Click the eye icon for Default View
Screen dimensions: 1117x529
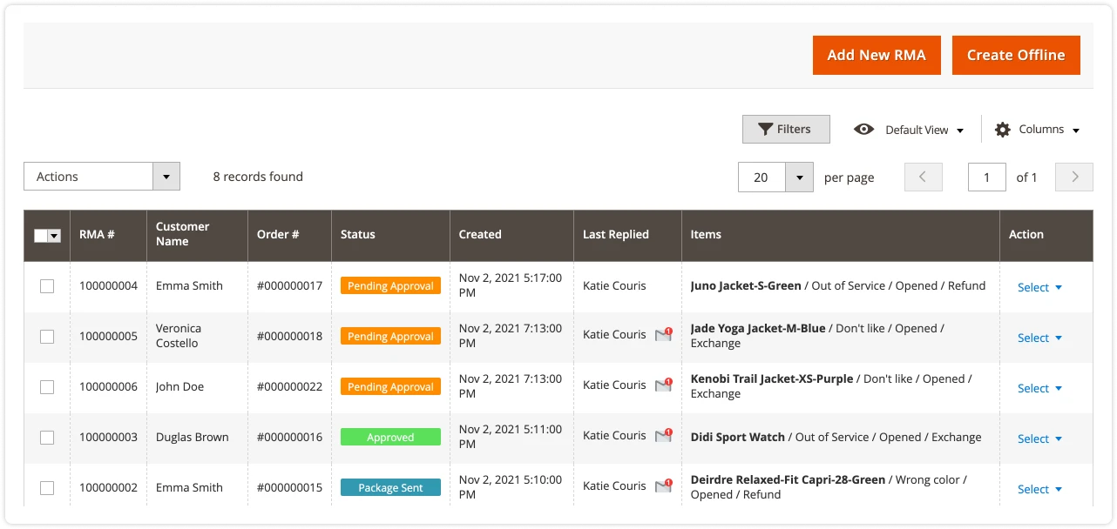(863, 130)
